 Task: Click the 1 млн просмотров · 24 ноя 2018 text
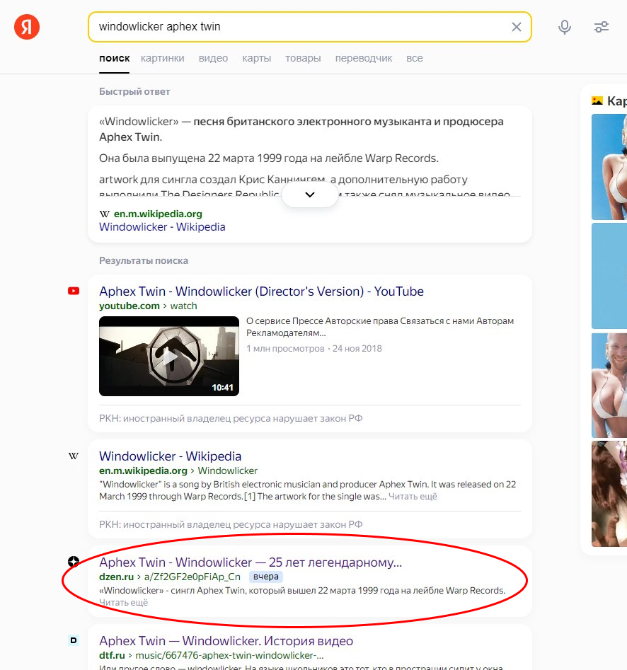tap(314, 349)
